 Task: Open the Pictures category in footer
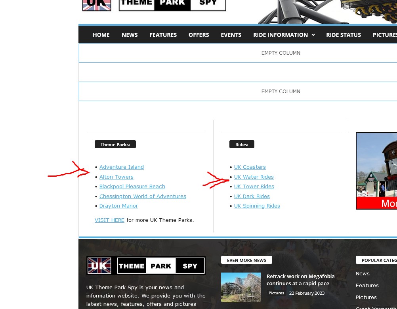(366, 298)
